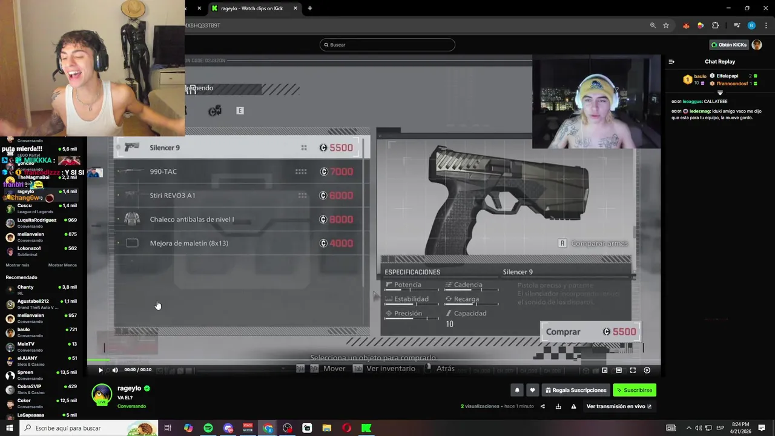
Task: Open the media controls icon in Chrome
Action: [737, 25]
